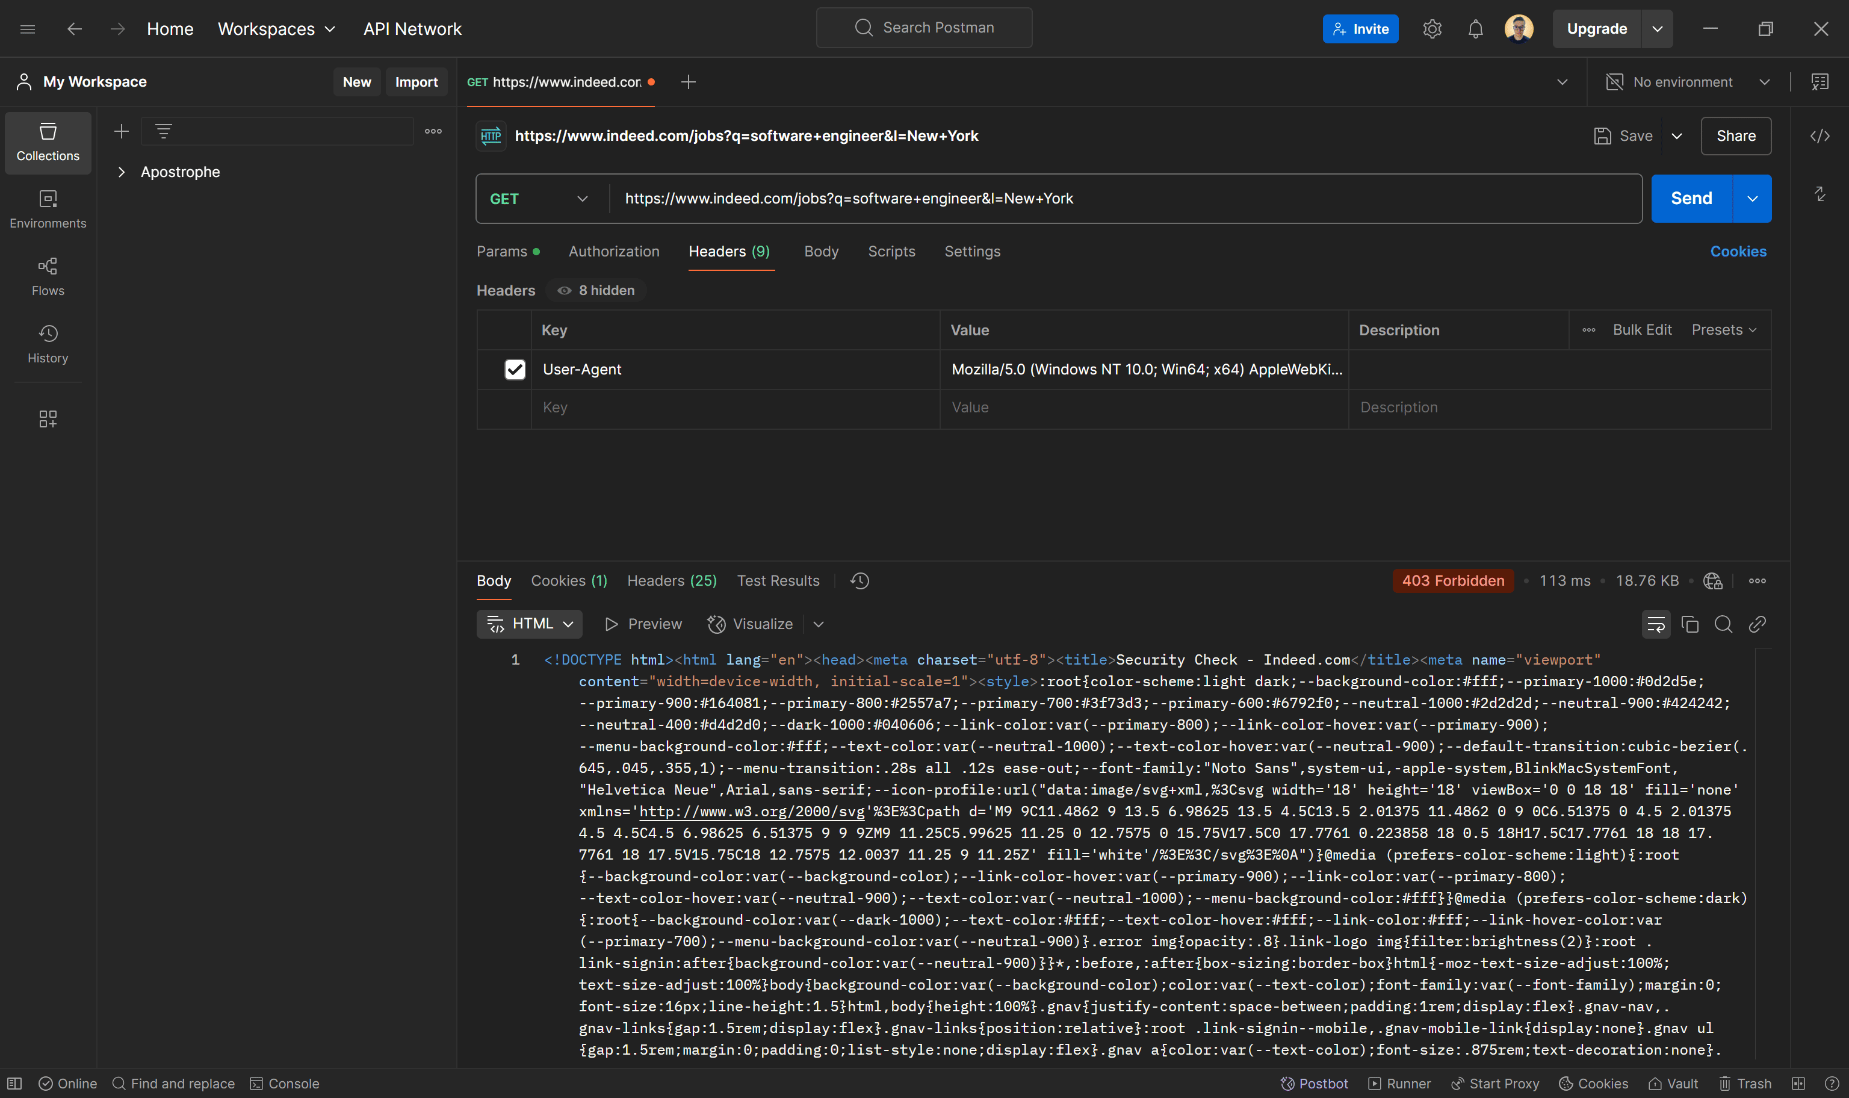The height and width of the screenshot is (1098, 1849).
Task: Open the GET method dropdown
Action: point(539,199)
